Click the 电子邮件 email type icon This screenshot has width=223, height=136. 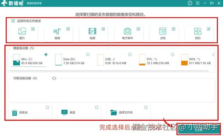[x=127, y=31]
